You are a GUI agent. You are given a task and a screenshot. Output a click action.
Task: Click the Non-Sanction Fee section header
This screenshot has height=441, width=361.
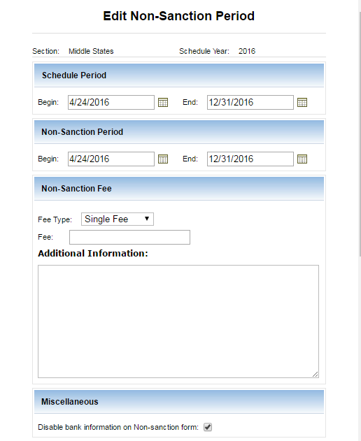(x=179, y=189)
